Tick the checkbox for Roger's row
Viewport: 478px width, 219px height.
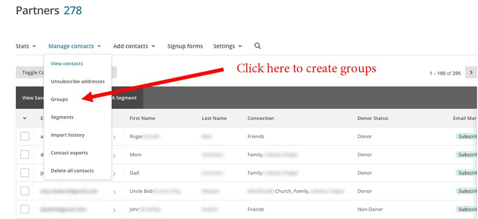pos(24,137)
